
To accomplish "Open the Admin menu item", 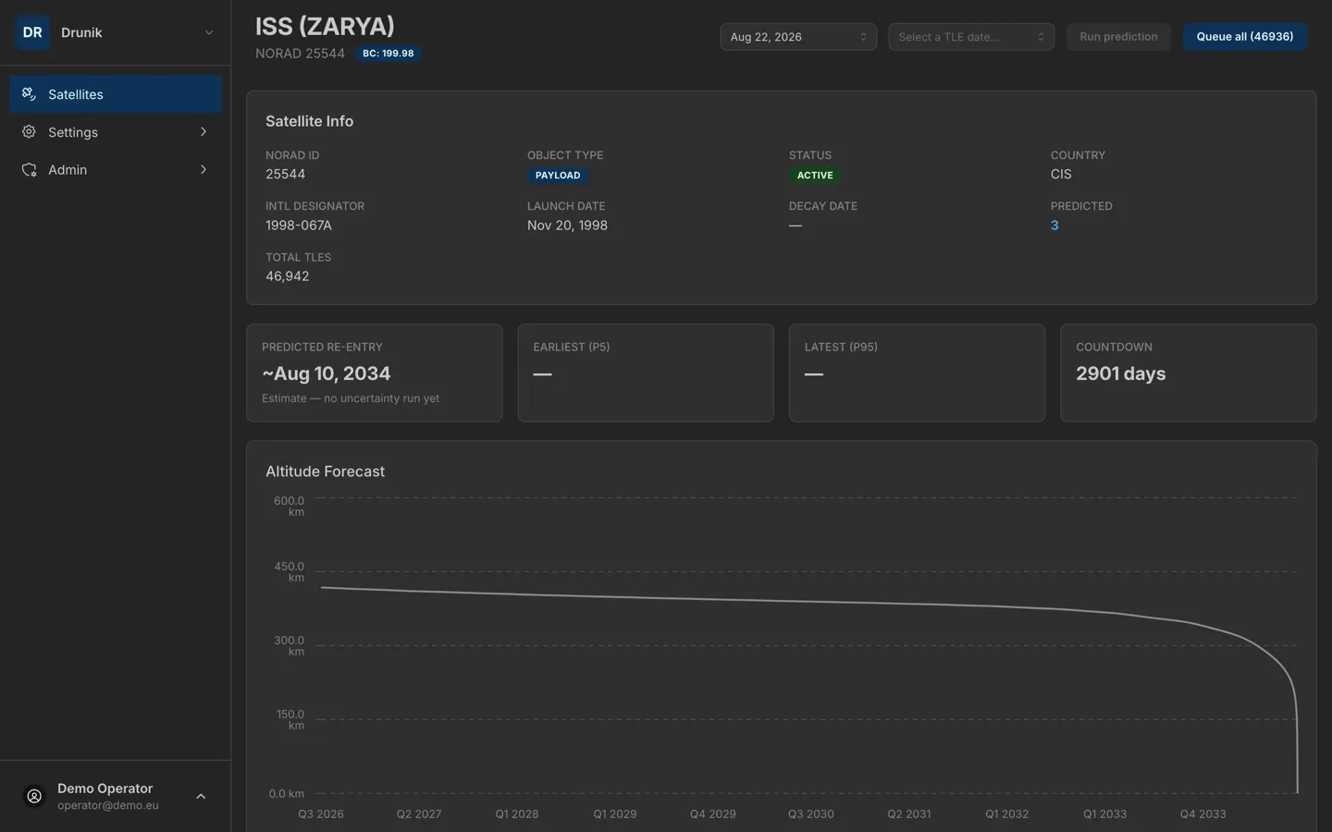I will click(116, 170).
